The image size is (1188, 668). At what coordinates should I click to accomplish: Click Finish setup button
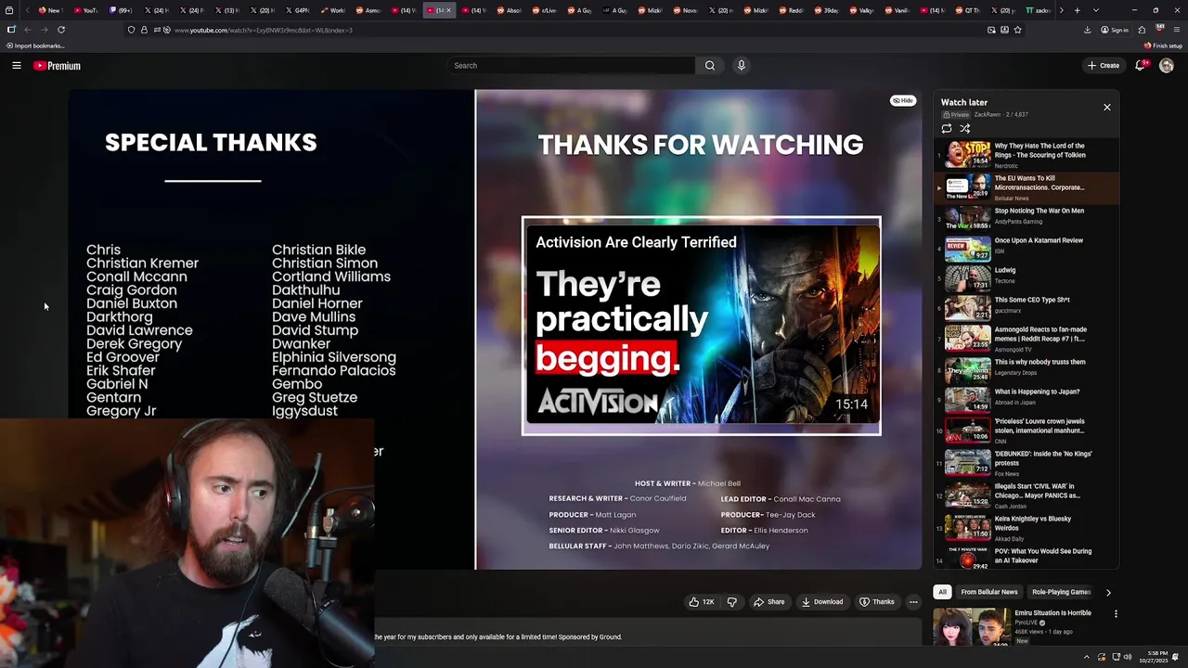pos(1164,45)
